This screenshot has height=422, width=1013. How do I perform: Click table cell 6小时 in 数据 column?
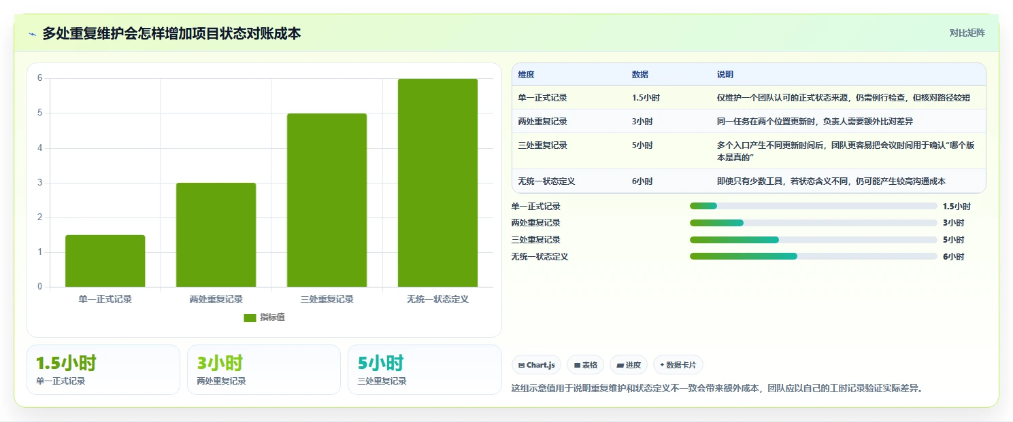(642, 181)
